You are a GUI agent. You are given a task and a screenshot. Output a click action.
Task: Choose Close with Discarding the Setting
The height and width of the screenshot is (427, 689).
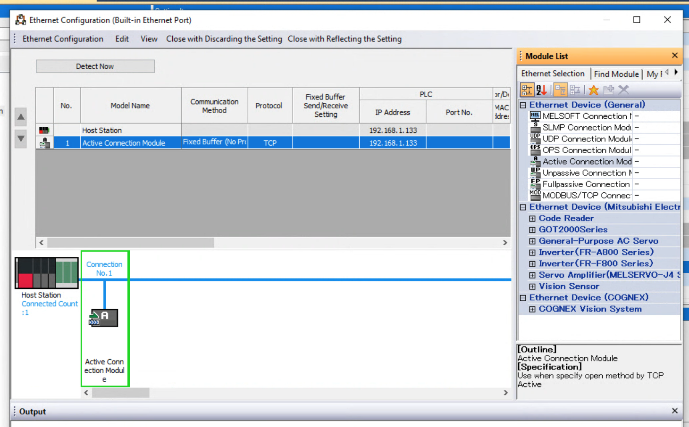[x=224, y=39]
